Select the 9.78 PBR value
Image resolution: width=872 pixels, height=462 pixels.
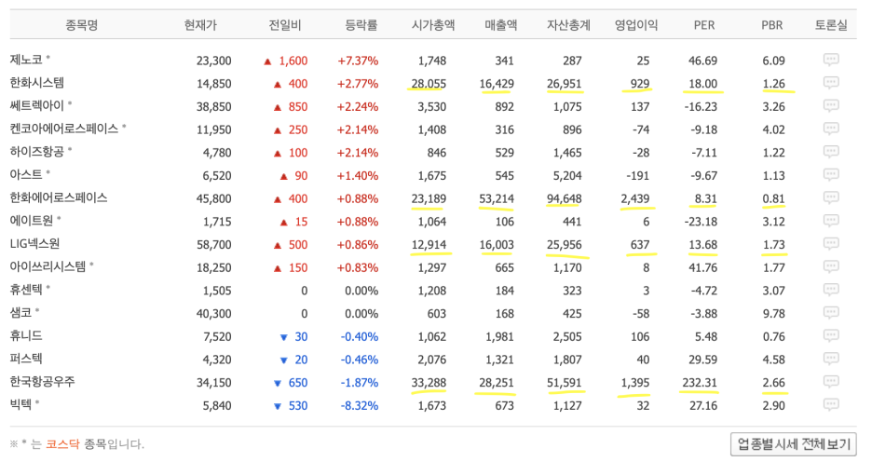[773, 314]
